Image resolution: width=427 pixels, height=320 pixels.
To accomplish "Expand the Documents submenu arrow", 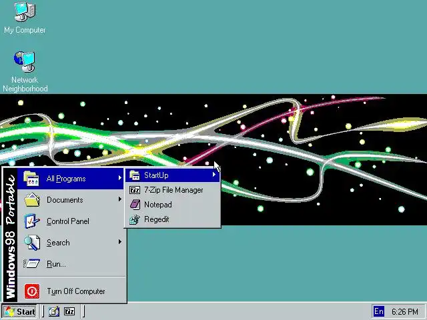I will [x=120, y=199].
